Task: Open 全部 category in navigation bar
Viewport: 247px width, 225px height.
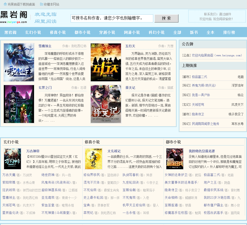Action: [177, 32]
